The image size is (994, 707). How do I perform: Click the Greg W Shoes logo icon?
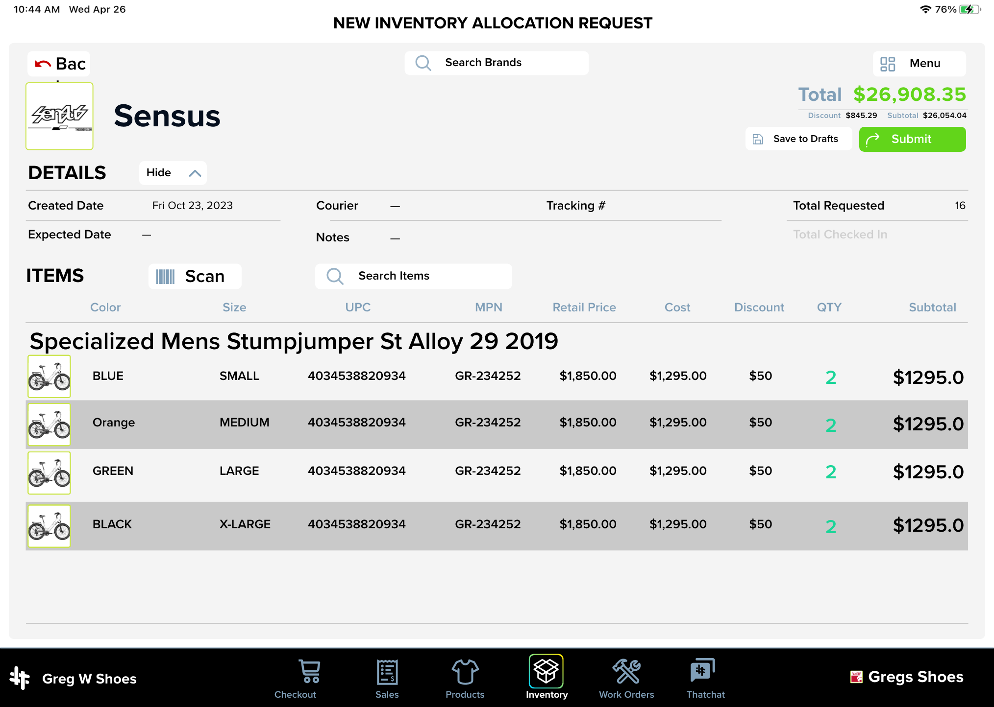coord(20,678)
